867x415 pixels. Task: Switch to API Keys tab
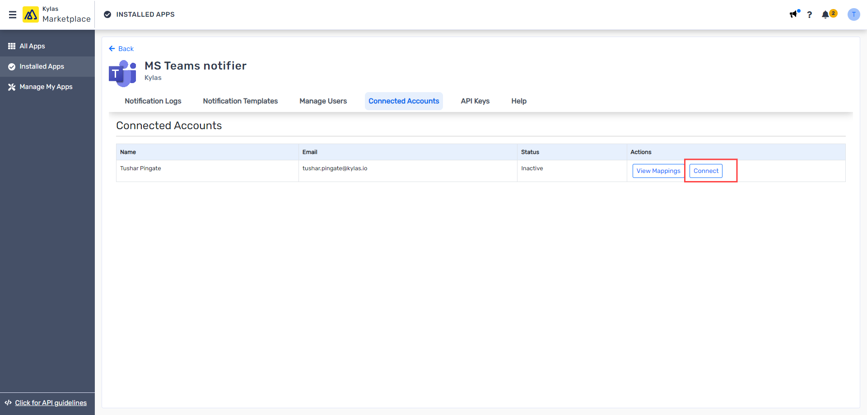pos(475,101)
